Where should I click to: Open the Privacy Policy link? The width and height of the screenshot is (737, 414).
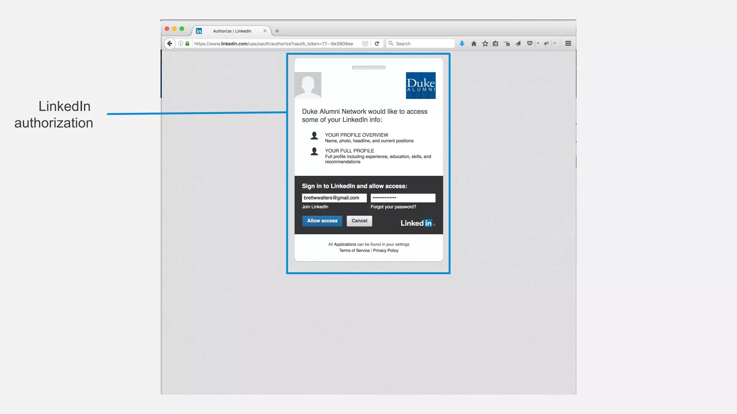click(x=386, y=250)
